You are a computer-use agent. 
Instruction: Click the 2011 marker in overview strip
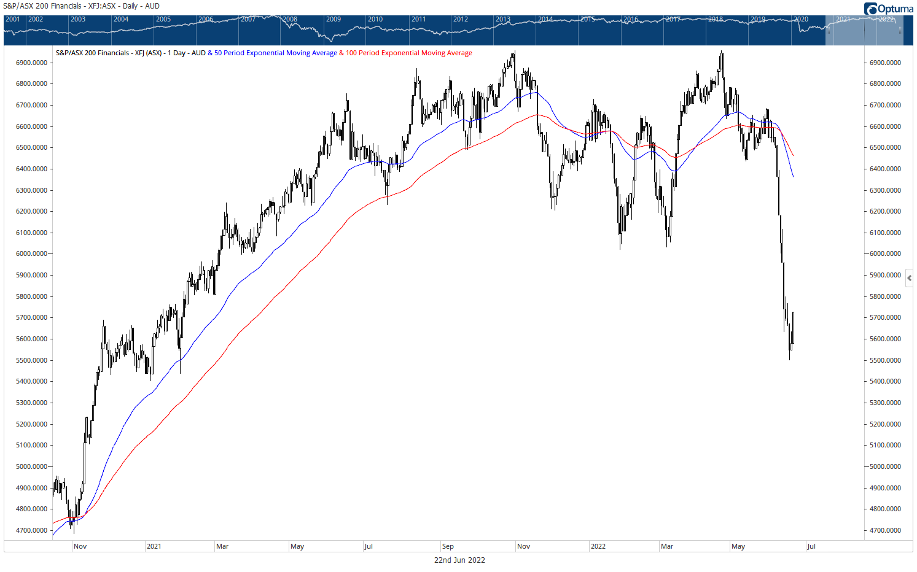[418, 20]
